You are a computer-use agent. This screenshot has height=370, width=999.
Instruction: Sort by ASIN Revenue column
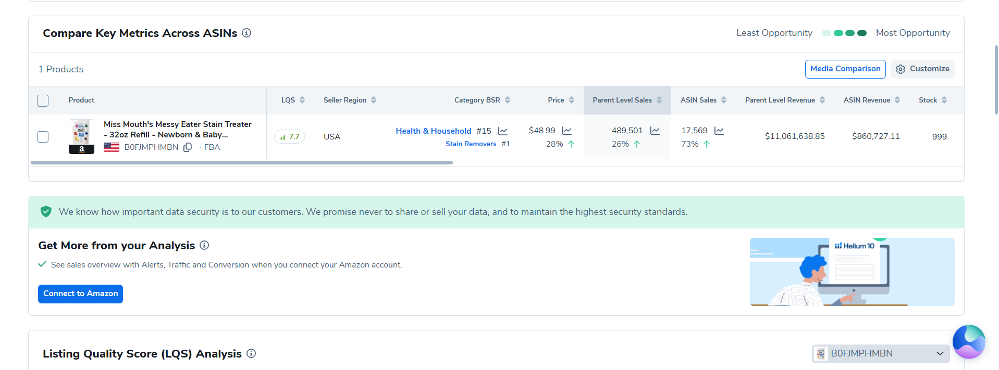[x=897, y=100]
